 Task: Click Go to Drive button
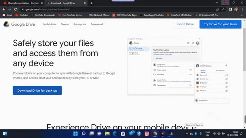coord(185,24)
